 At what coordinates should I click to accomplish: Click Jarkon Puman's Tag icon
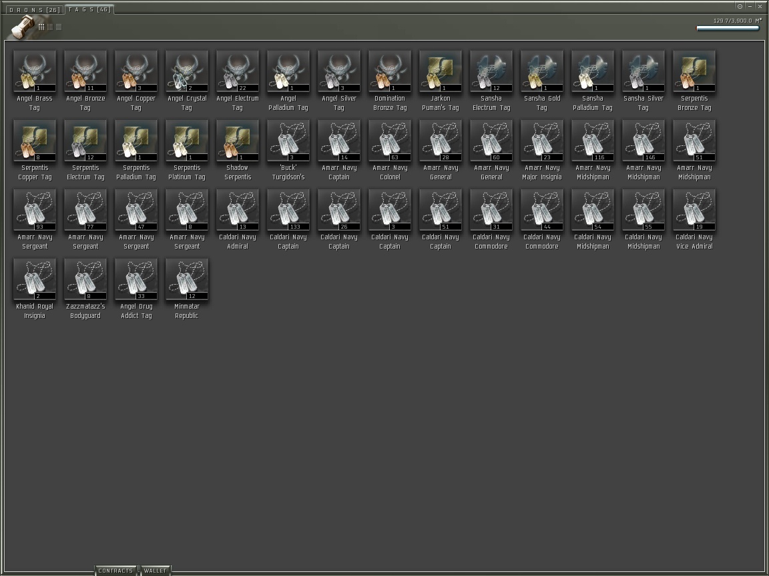pos(441,71)
